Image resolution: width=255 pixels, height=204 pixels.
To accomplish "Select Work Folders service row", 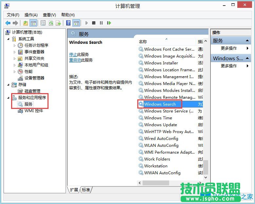I will 170,159.
